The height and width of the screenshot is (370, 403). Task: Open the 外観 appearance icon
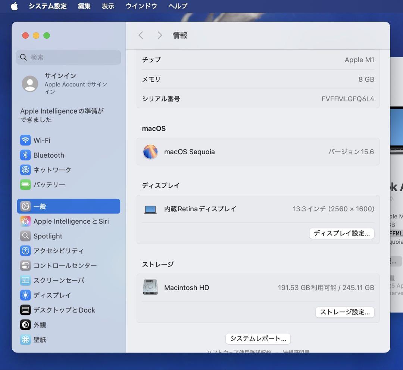click(25, 325)
